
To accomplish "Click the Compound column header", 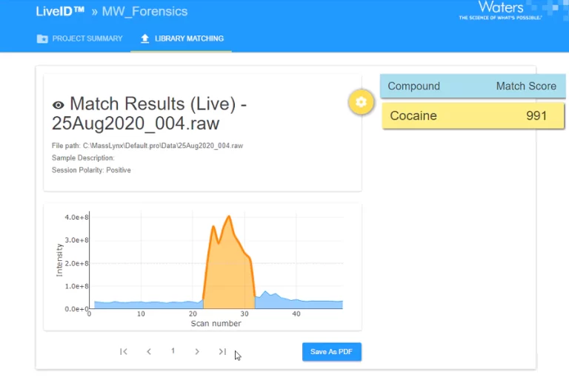I will point(413,86).
